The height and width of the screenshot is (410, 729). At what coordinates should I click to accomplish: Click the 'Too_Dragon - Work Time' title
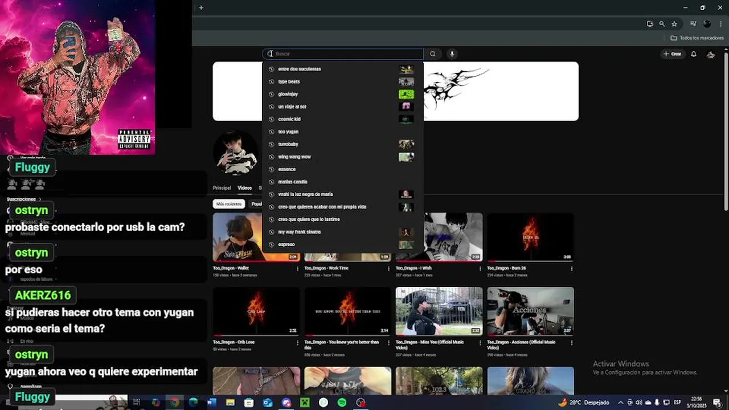click(326, 268)
